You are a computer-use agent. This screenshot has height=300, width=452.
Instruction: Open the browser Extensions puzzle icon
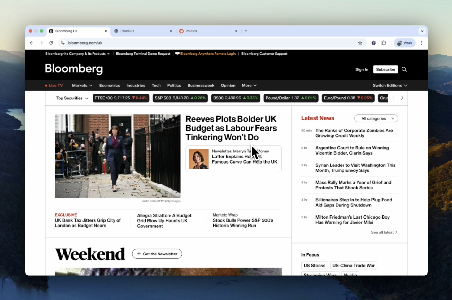[x=384, y=43]
